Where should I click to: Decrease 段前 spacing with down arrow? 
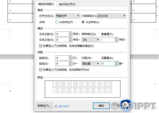pos(70,59)
